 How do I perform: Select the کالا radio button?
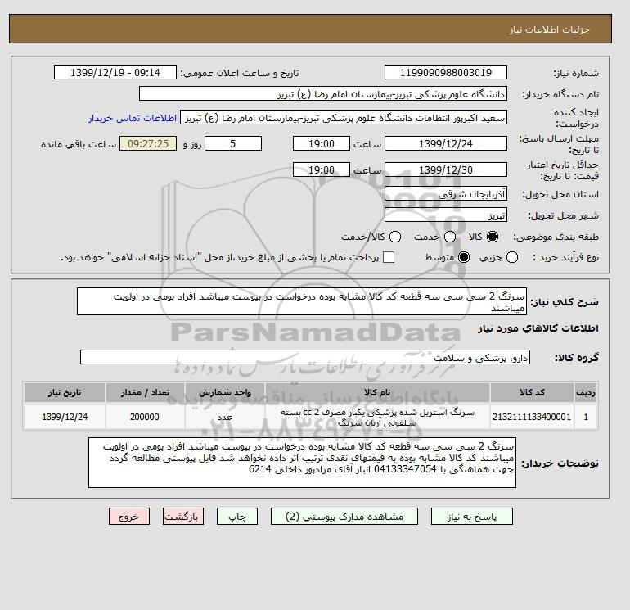point(493,237)
